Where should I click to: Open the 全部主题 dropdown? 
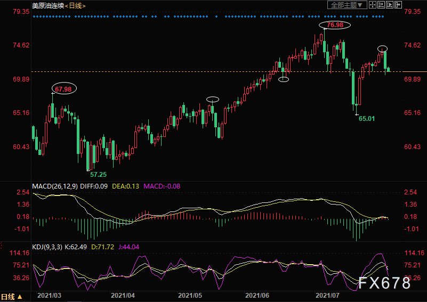[347, 5]
